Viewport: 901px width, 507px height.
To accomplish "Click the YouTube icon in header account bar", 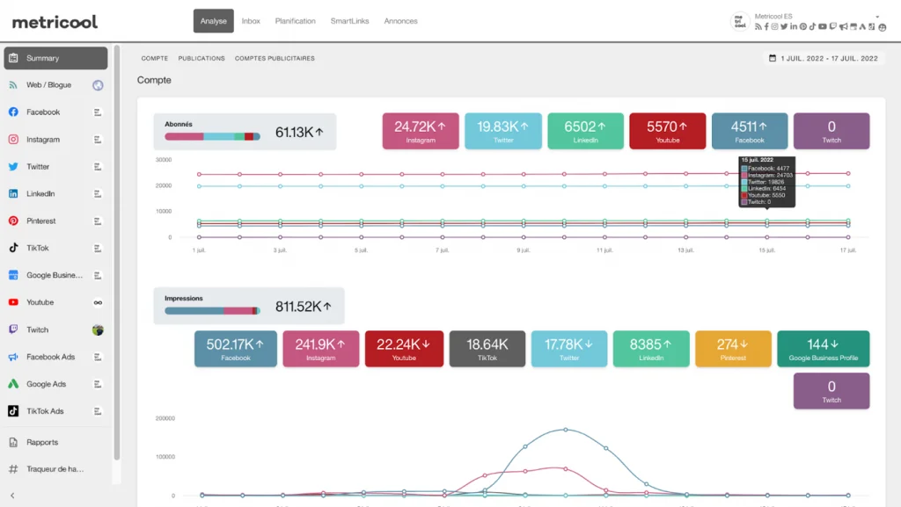I will tap(823, 27).
